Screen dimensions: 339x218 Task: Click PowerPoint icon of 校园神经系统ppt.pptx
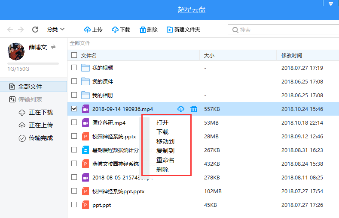tap(86, 191)
